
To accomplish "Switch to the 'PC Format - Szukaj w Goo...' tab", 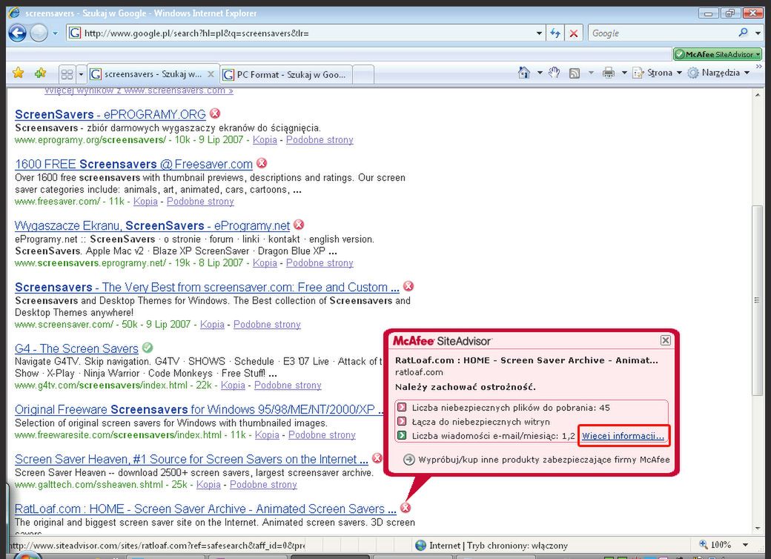I will (286, 75).
